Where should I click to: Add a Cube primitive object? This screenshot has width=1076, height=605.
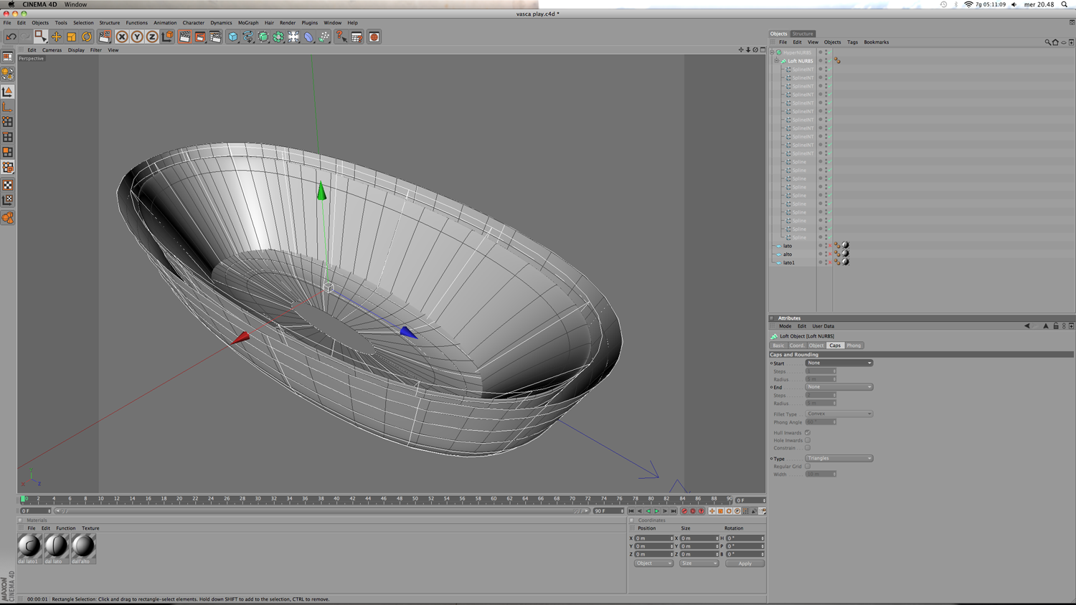(x=233, y=37)
